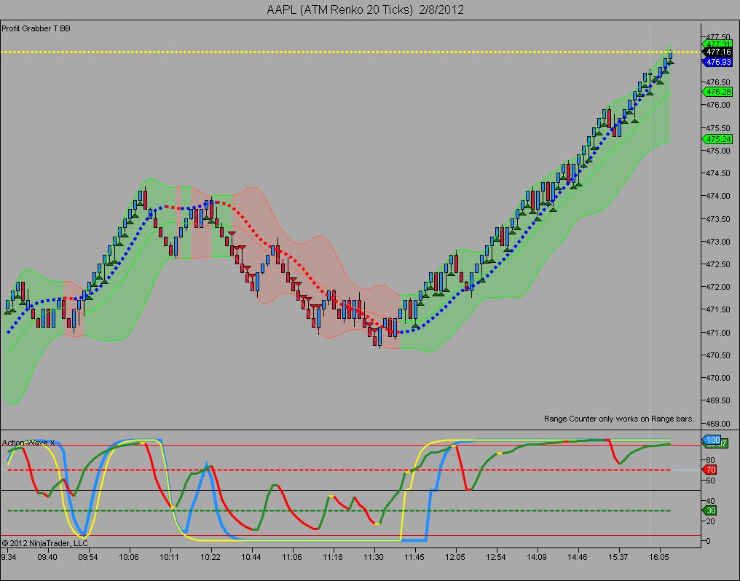Viewport: 740px width, 581px height.
Task: Click the 10:44 time axis label
Action: 251,558
